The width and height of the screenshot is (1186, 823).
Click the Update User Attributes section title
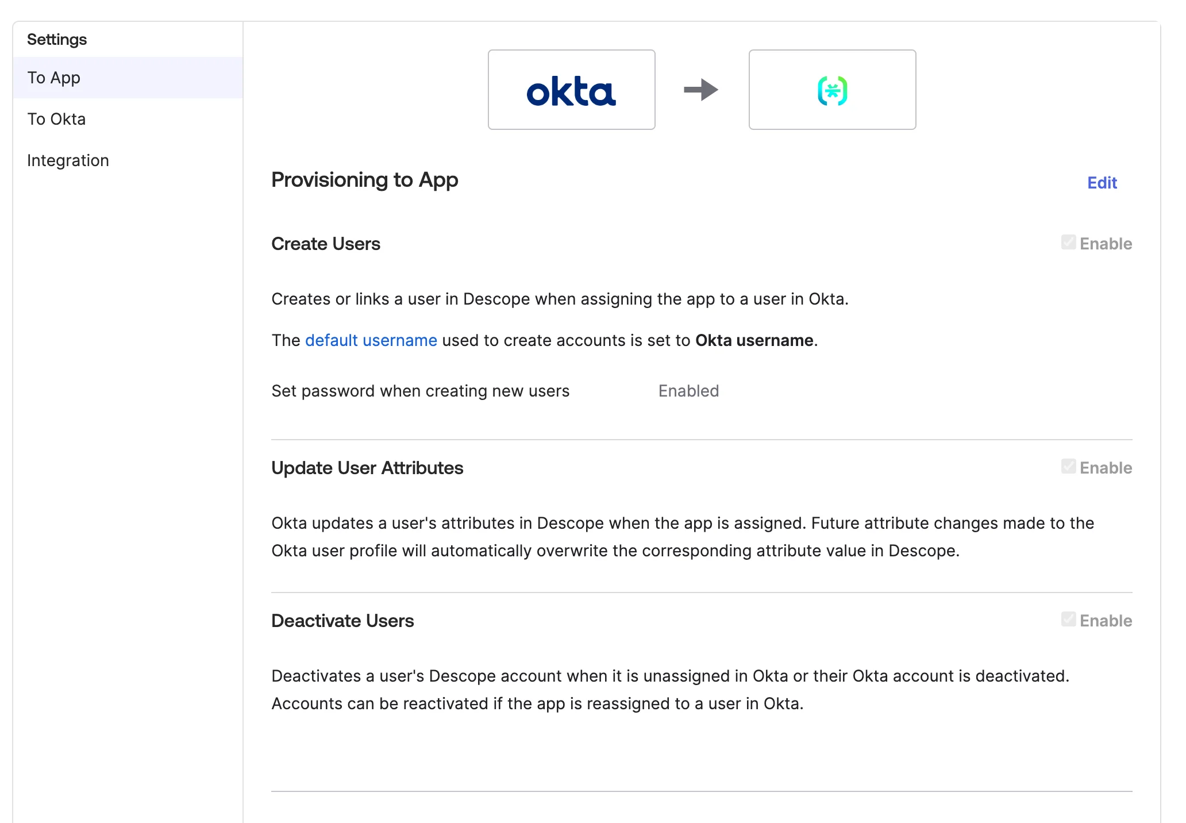(367, 468)
